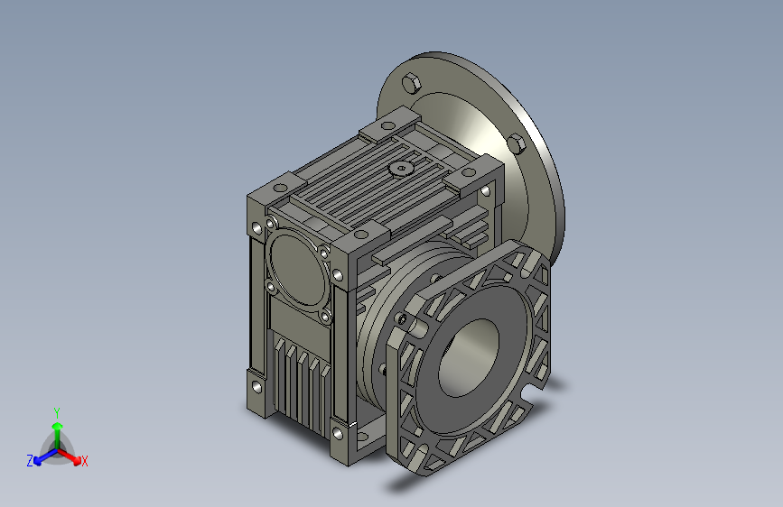Click the red X axis arrow of the triad
The image size is (783, 507).
coord(70,456)
